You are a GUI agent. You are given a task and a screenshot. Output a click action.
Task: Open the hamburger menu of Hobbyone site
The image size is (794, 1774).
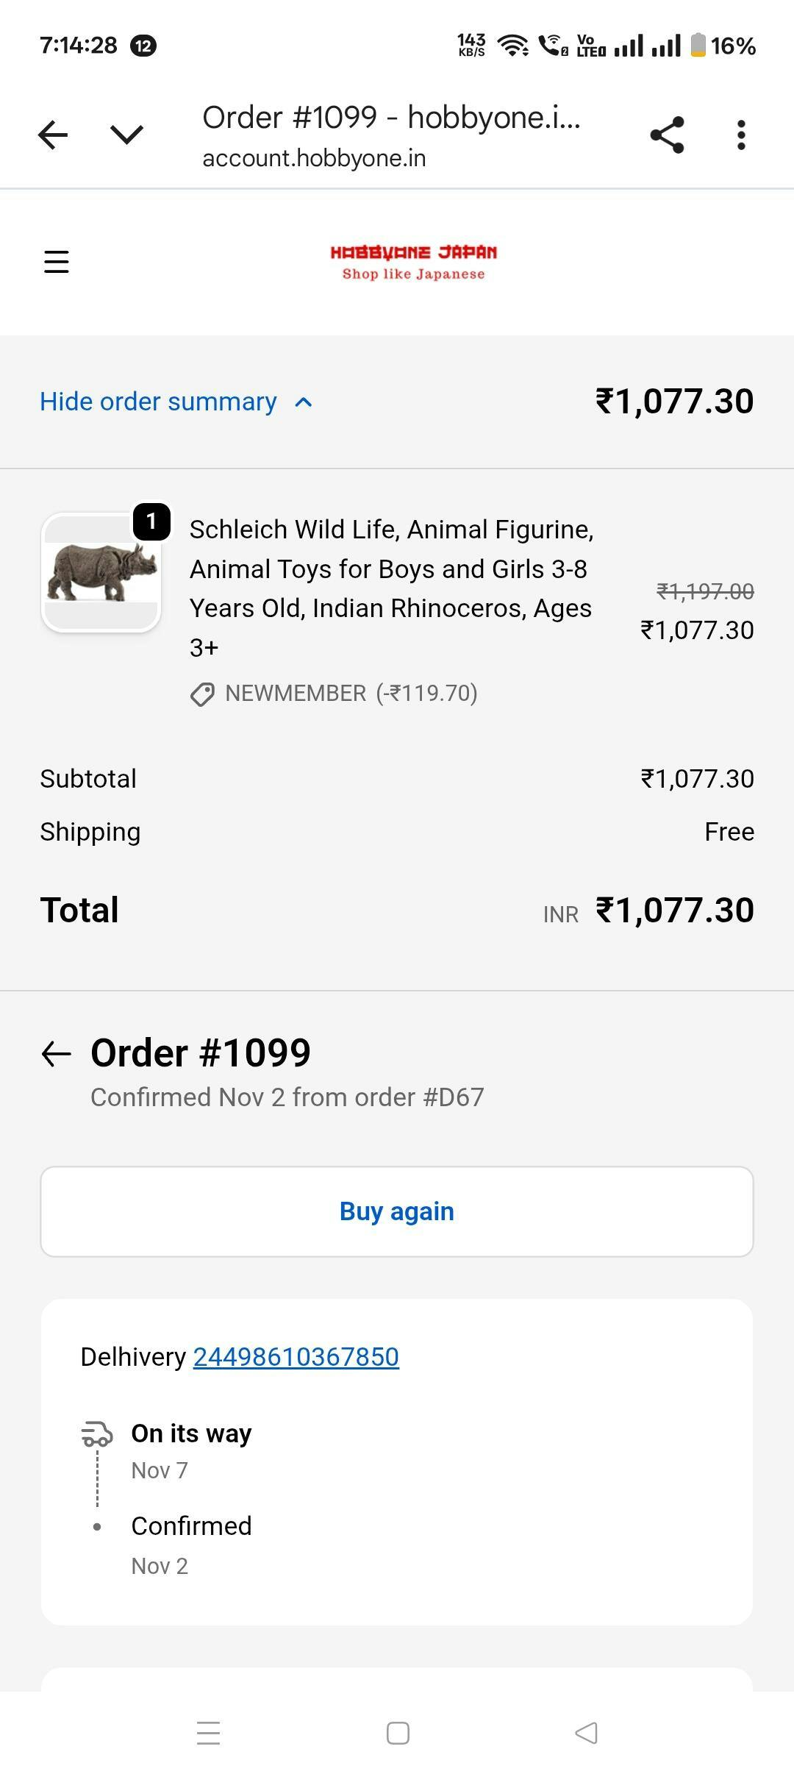57,262
